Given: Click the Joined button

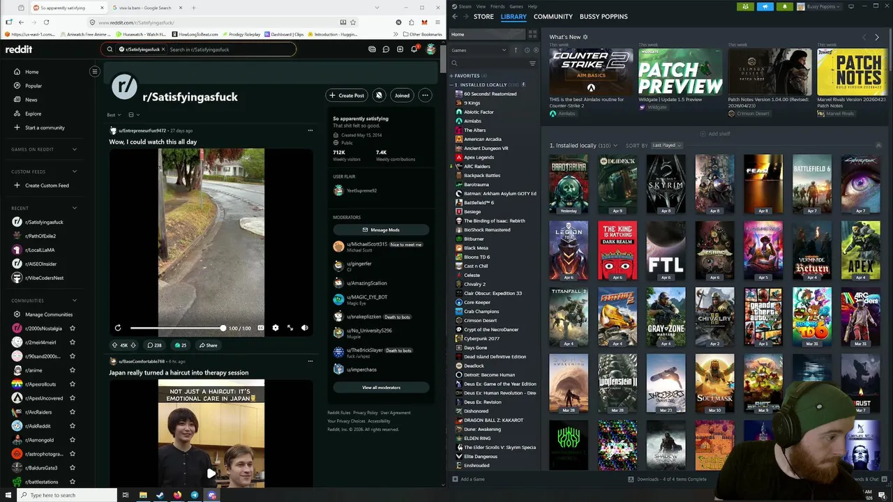Looking at the screenshot, I should (402, 96).
